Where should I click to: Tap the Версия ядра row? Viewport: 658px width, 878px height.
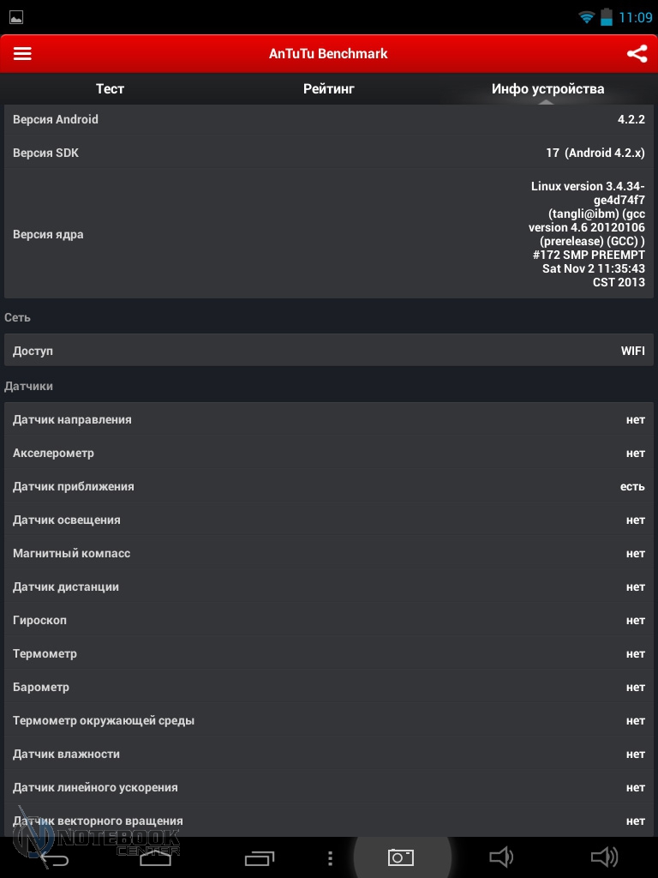point(329,234)
